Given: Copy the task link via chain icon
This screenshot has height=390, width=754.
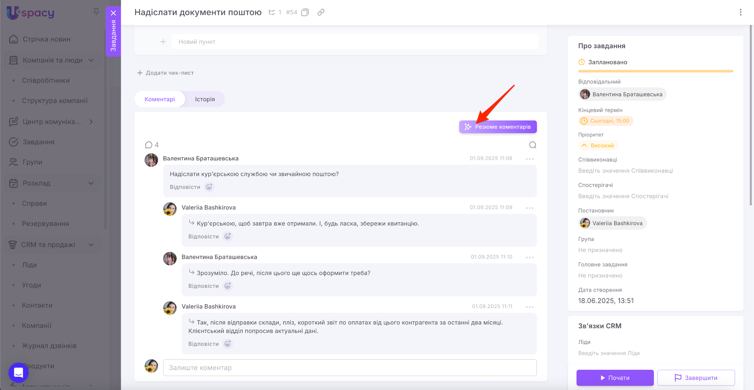Looking at the screenshot, I should tap(321, 13).
